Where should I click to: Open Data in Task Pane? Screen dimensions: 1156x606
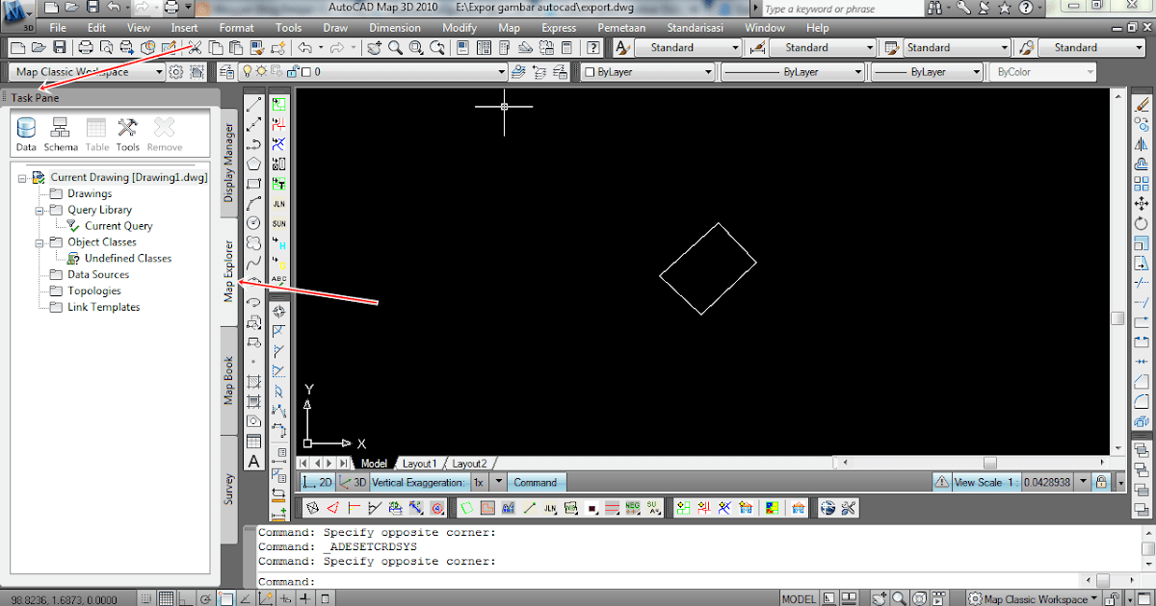point(26,135)
